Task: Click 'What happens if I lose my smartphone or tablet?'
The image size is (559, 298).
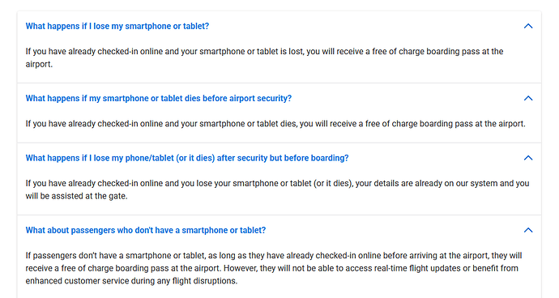Action: click(x=117, y=27)
